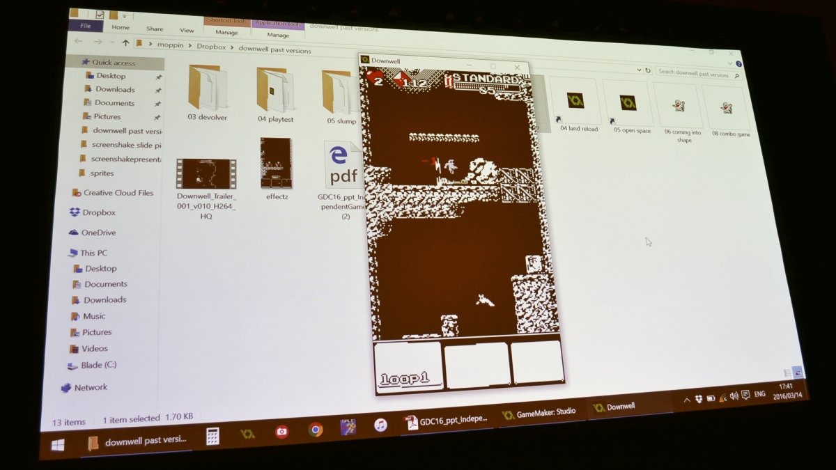Select the GDC16_ppt pdf file
This screenshot has width=836, height=470.
(341, 180)
